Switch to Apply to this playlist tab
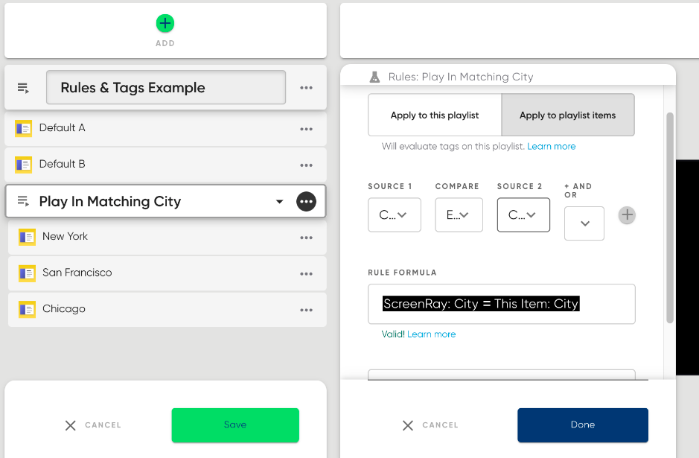Viewport: 699px width, 458px height. click(435, 115)
